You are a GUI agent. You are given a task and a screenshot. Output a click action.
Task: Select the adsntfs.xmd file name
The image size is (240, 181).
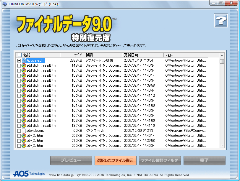click(35, 131)
